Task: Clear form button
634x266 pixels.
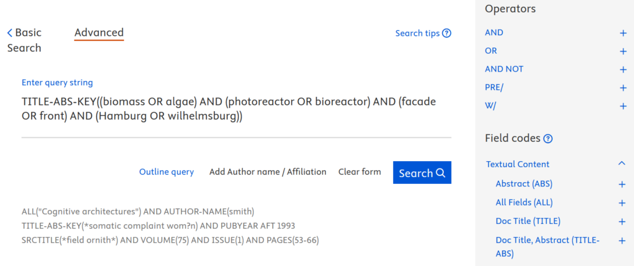Action: tap(360, 172)
